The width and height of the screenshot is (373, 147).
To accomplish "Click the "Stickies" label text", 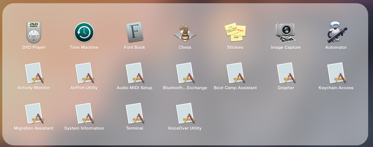I will click(235, 47).
